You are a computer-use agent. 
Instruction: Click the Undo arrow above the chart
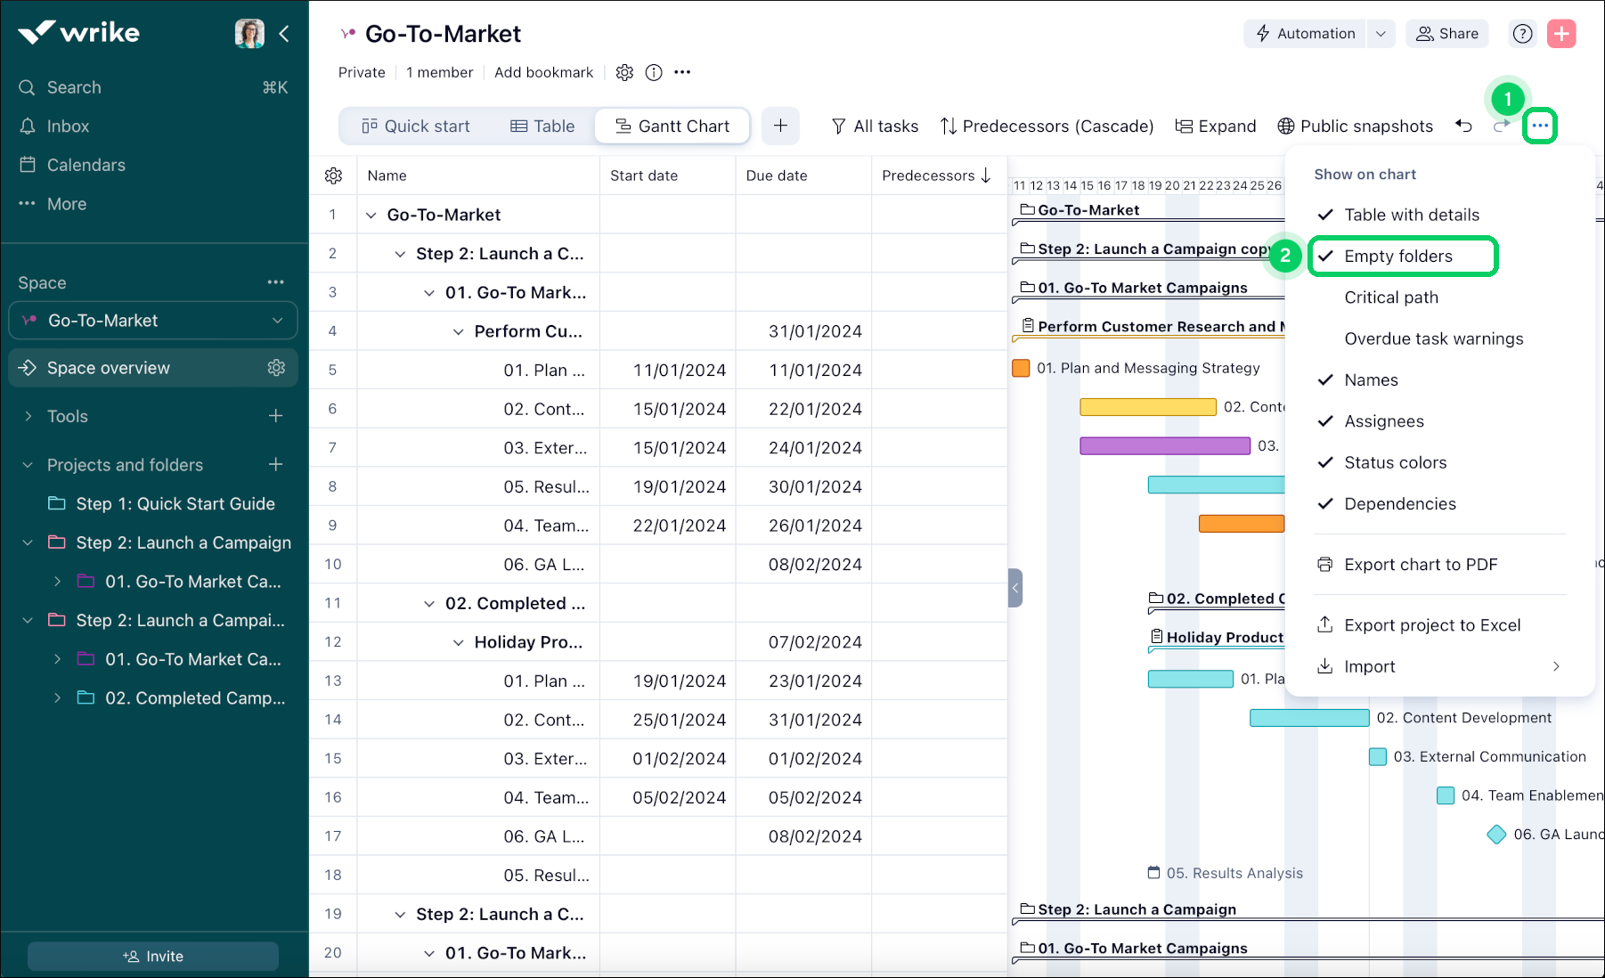pos(1463,126)
